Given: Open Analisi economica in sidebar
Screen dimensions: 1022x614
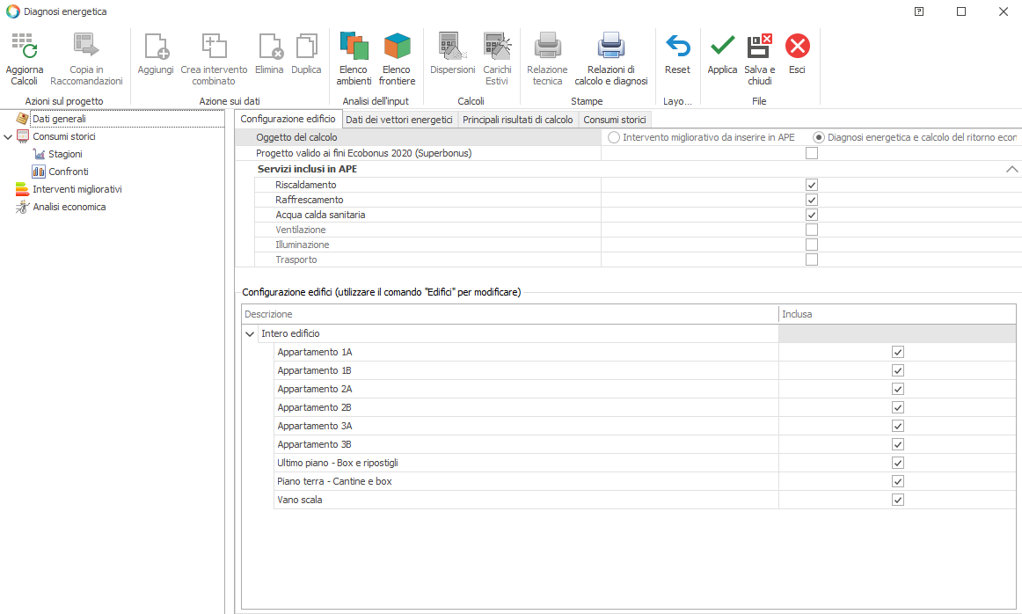Looking at the screenshot, I should [69, 207].
